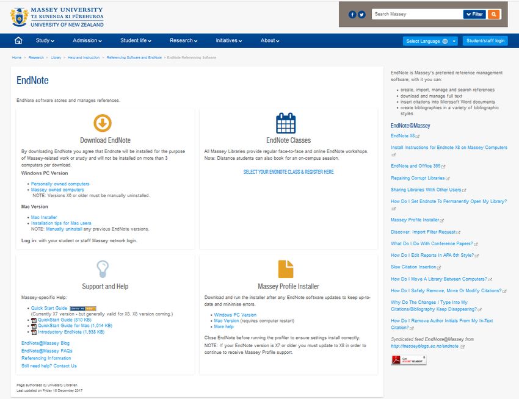Go to Research in the breadcrumb
Image resolution: width=519 pixels, height=399 pixels.
[x=36, y=57]
